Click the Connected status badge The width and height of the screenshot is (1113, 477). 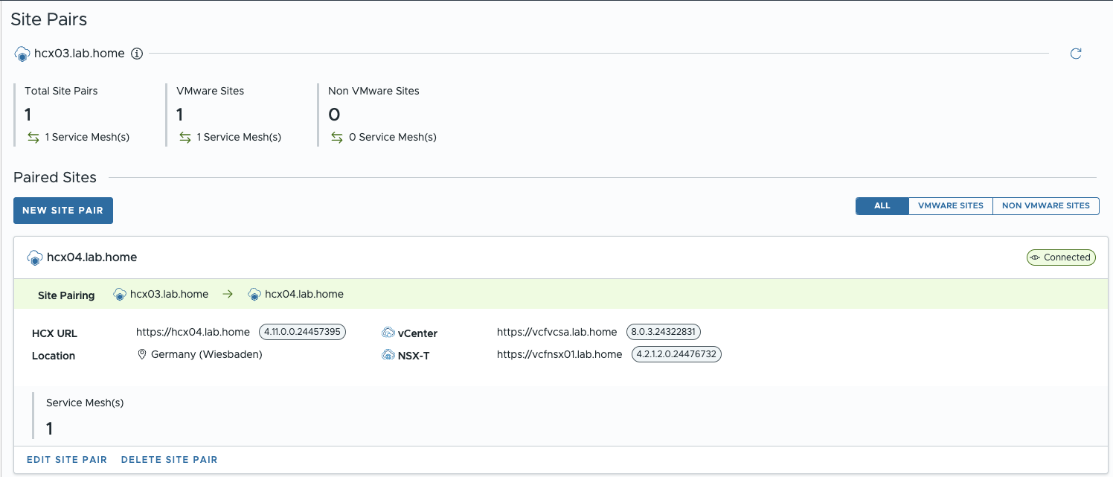(1060, 257)
